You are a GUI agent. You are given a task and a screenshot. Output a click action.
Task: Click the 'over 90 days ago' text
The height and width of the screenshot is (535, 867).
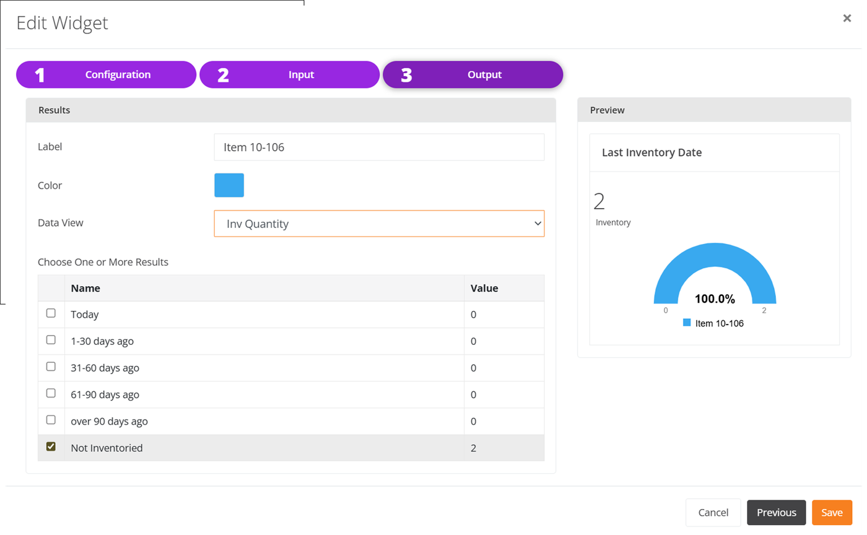tap(109, 421)
